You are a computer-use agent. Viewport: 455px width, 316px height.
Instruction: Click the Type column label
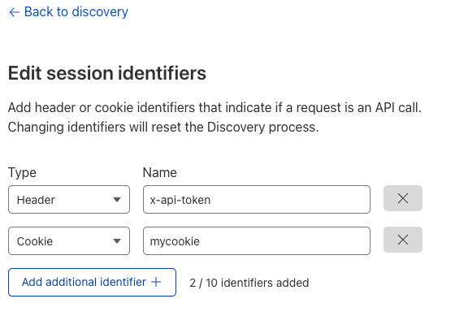(22, 173)
